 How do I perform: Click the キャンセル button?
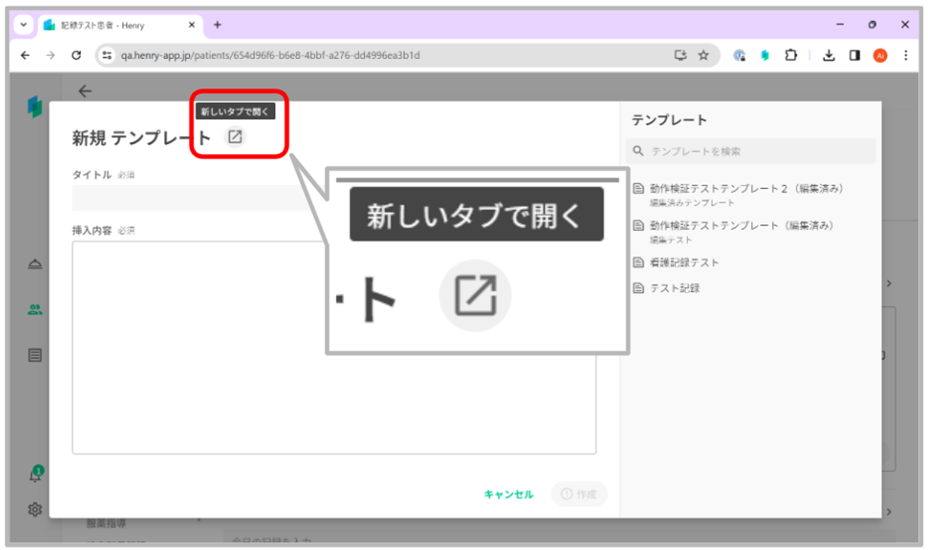[x=509, y=494]
